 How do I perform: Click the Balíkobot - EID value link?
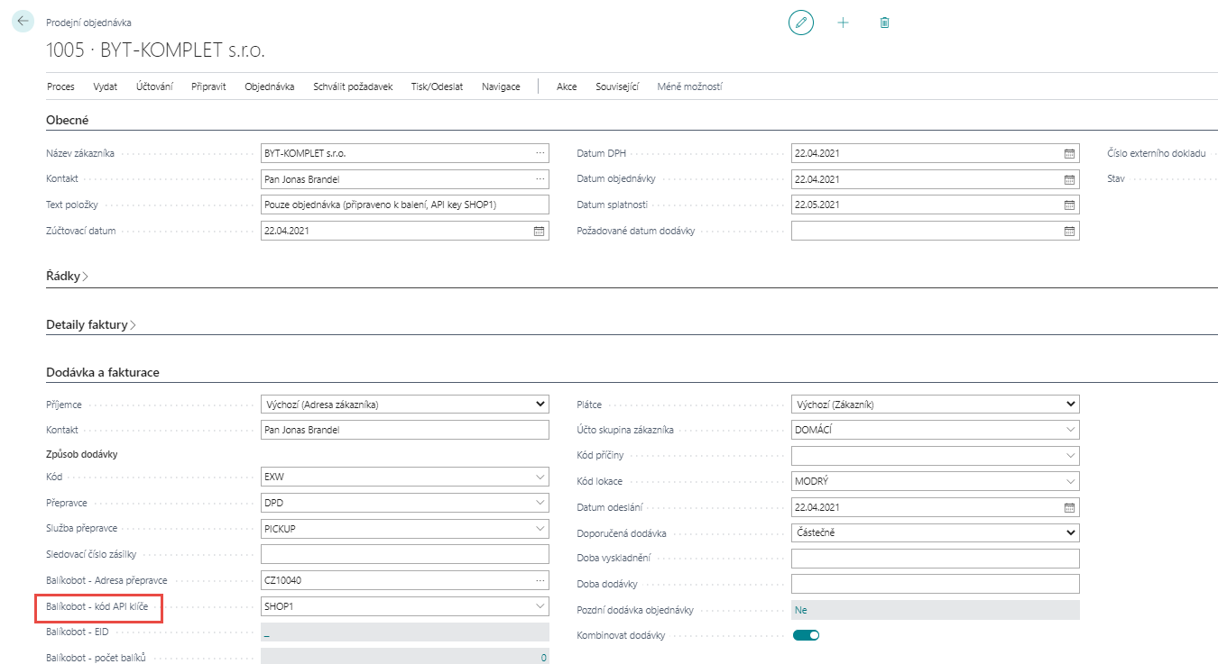click(x=266, y=633)
